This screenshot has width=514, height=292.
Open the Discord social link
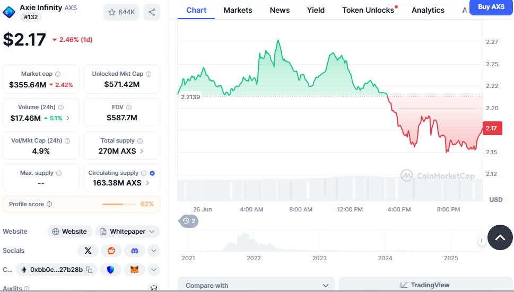tap(135, 251)
